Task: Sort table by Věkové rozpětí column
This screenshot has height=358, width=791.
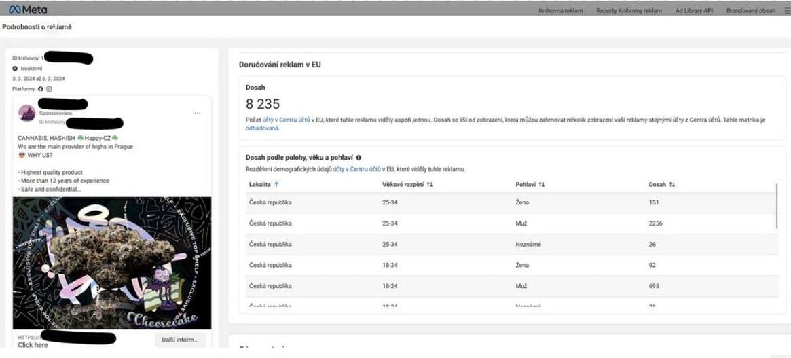Action: 407,184
